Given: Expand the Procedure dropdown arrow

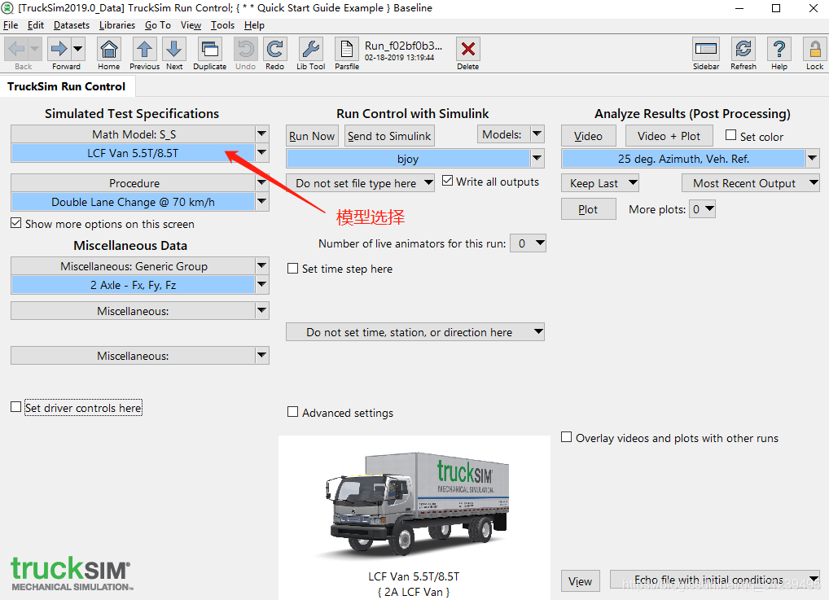Looking at the screenshot, I should coord(262,183).
